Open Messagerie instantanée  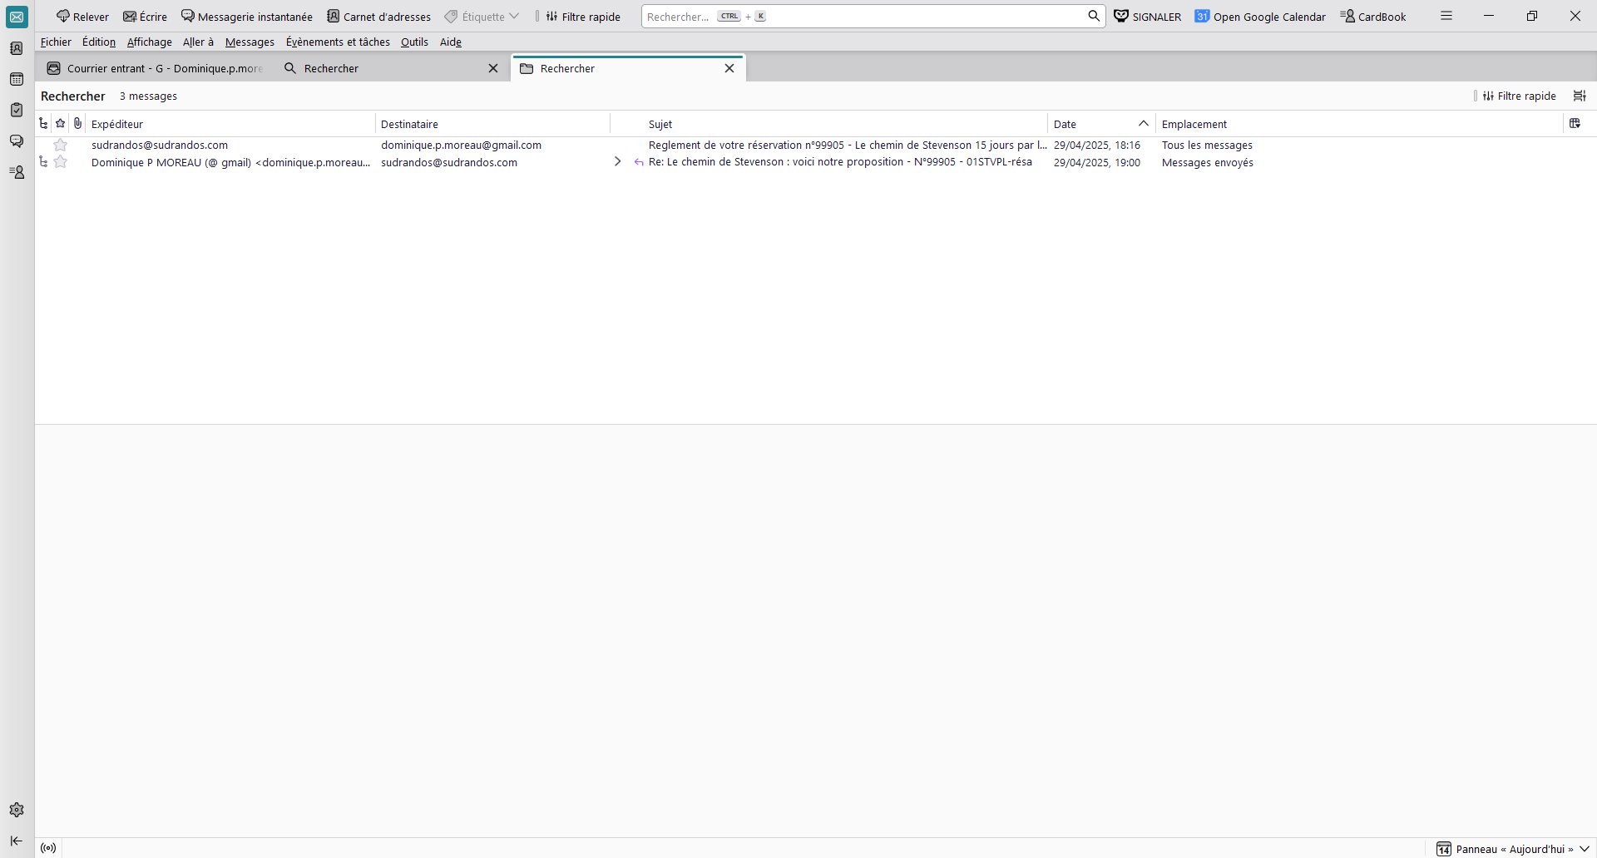coord(247,17)
